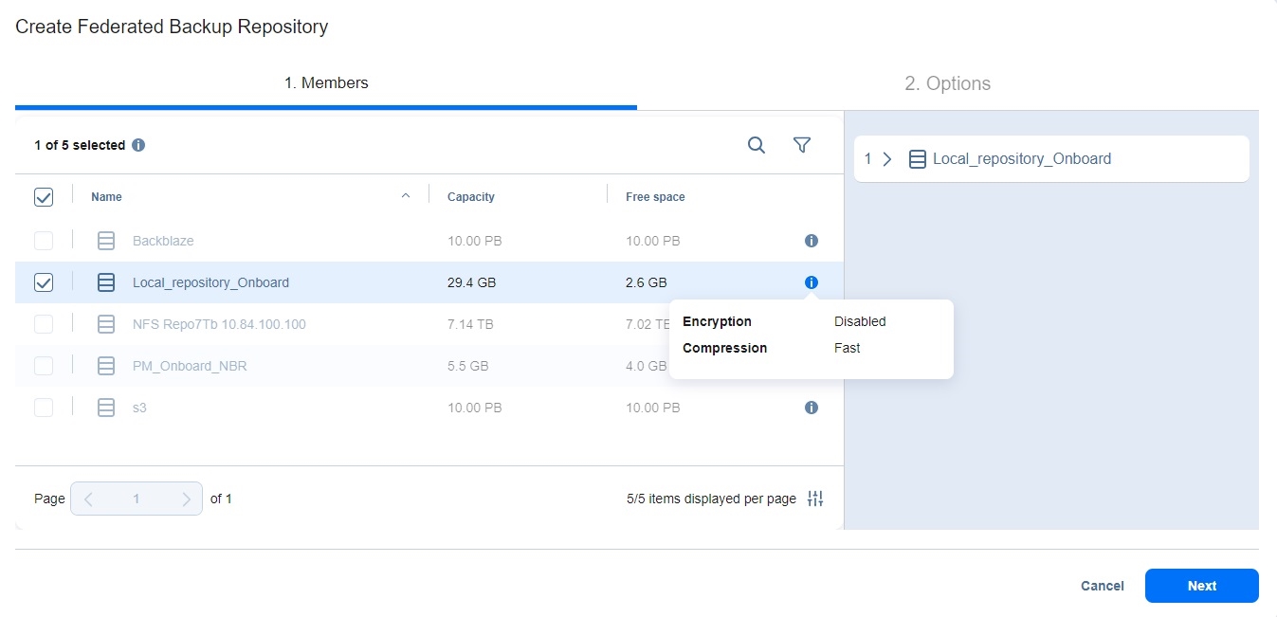
Task: Show info for Backblaze repository
Action: pos(811,241)
